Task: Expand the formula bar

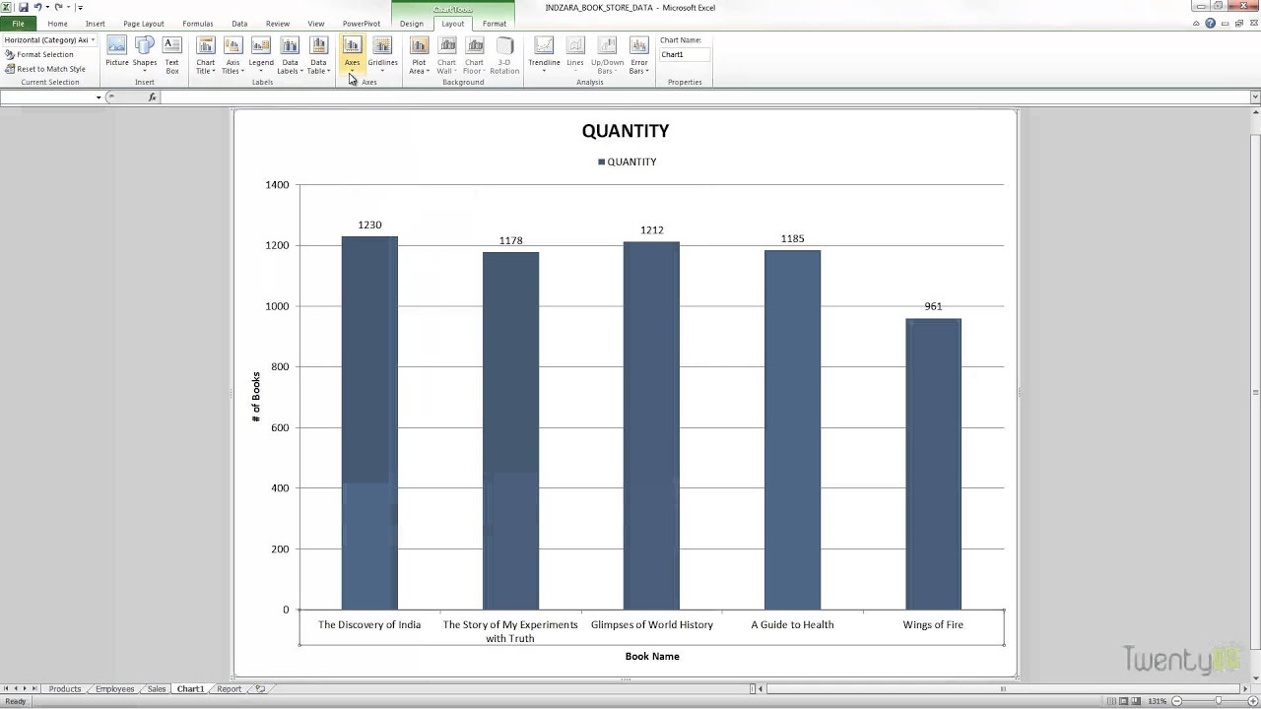Action: [1255, 97]
